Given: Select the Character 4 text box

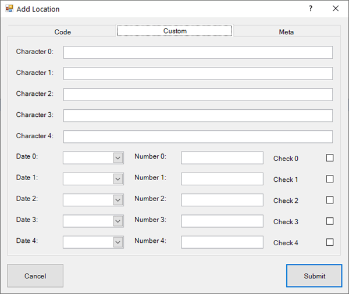Looking at the screenshot, I should 198,137.
